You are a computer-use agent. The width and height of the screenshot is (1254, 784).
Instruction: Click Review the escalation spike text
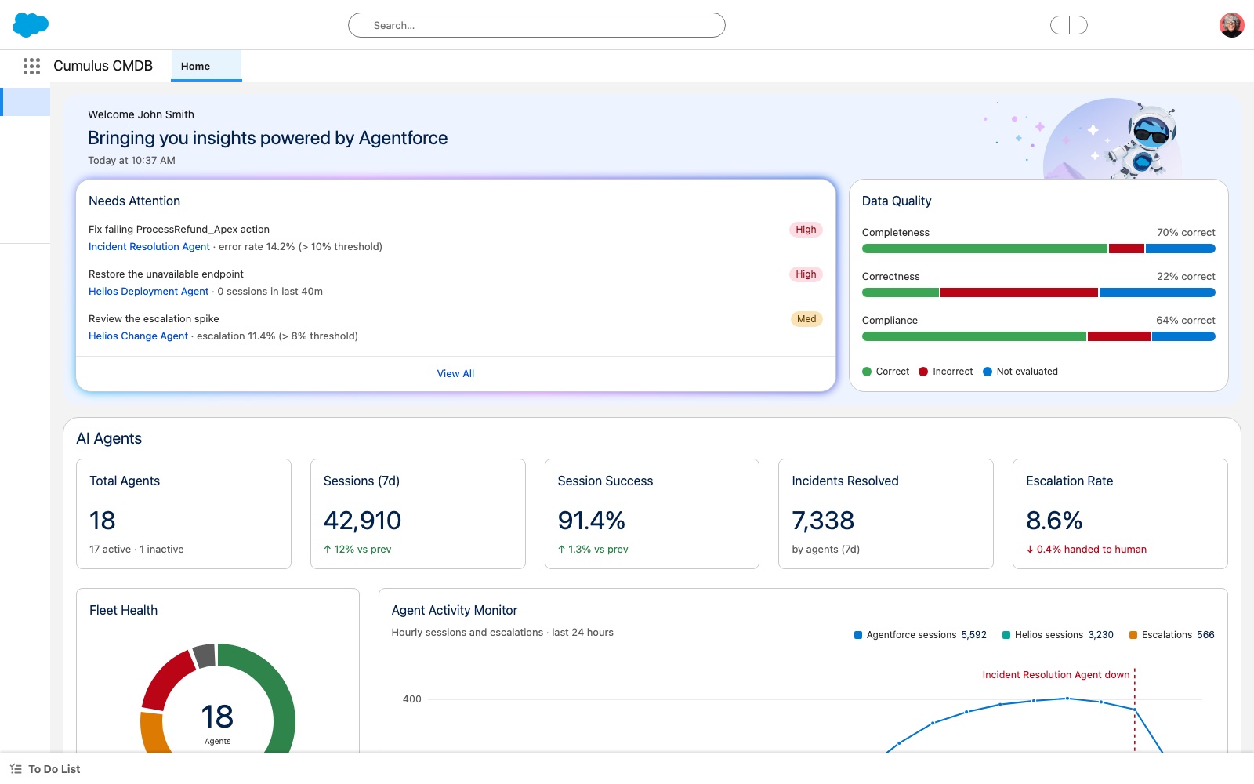(x=154, y=319)
